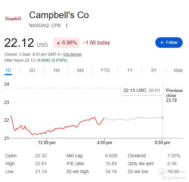Click the grey after-hours marker dot on chart
The height and width of the screenshot is (182, 189).
pyautogui.click(x=163, y=118)
